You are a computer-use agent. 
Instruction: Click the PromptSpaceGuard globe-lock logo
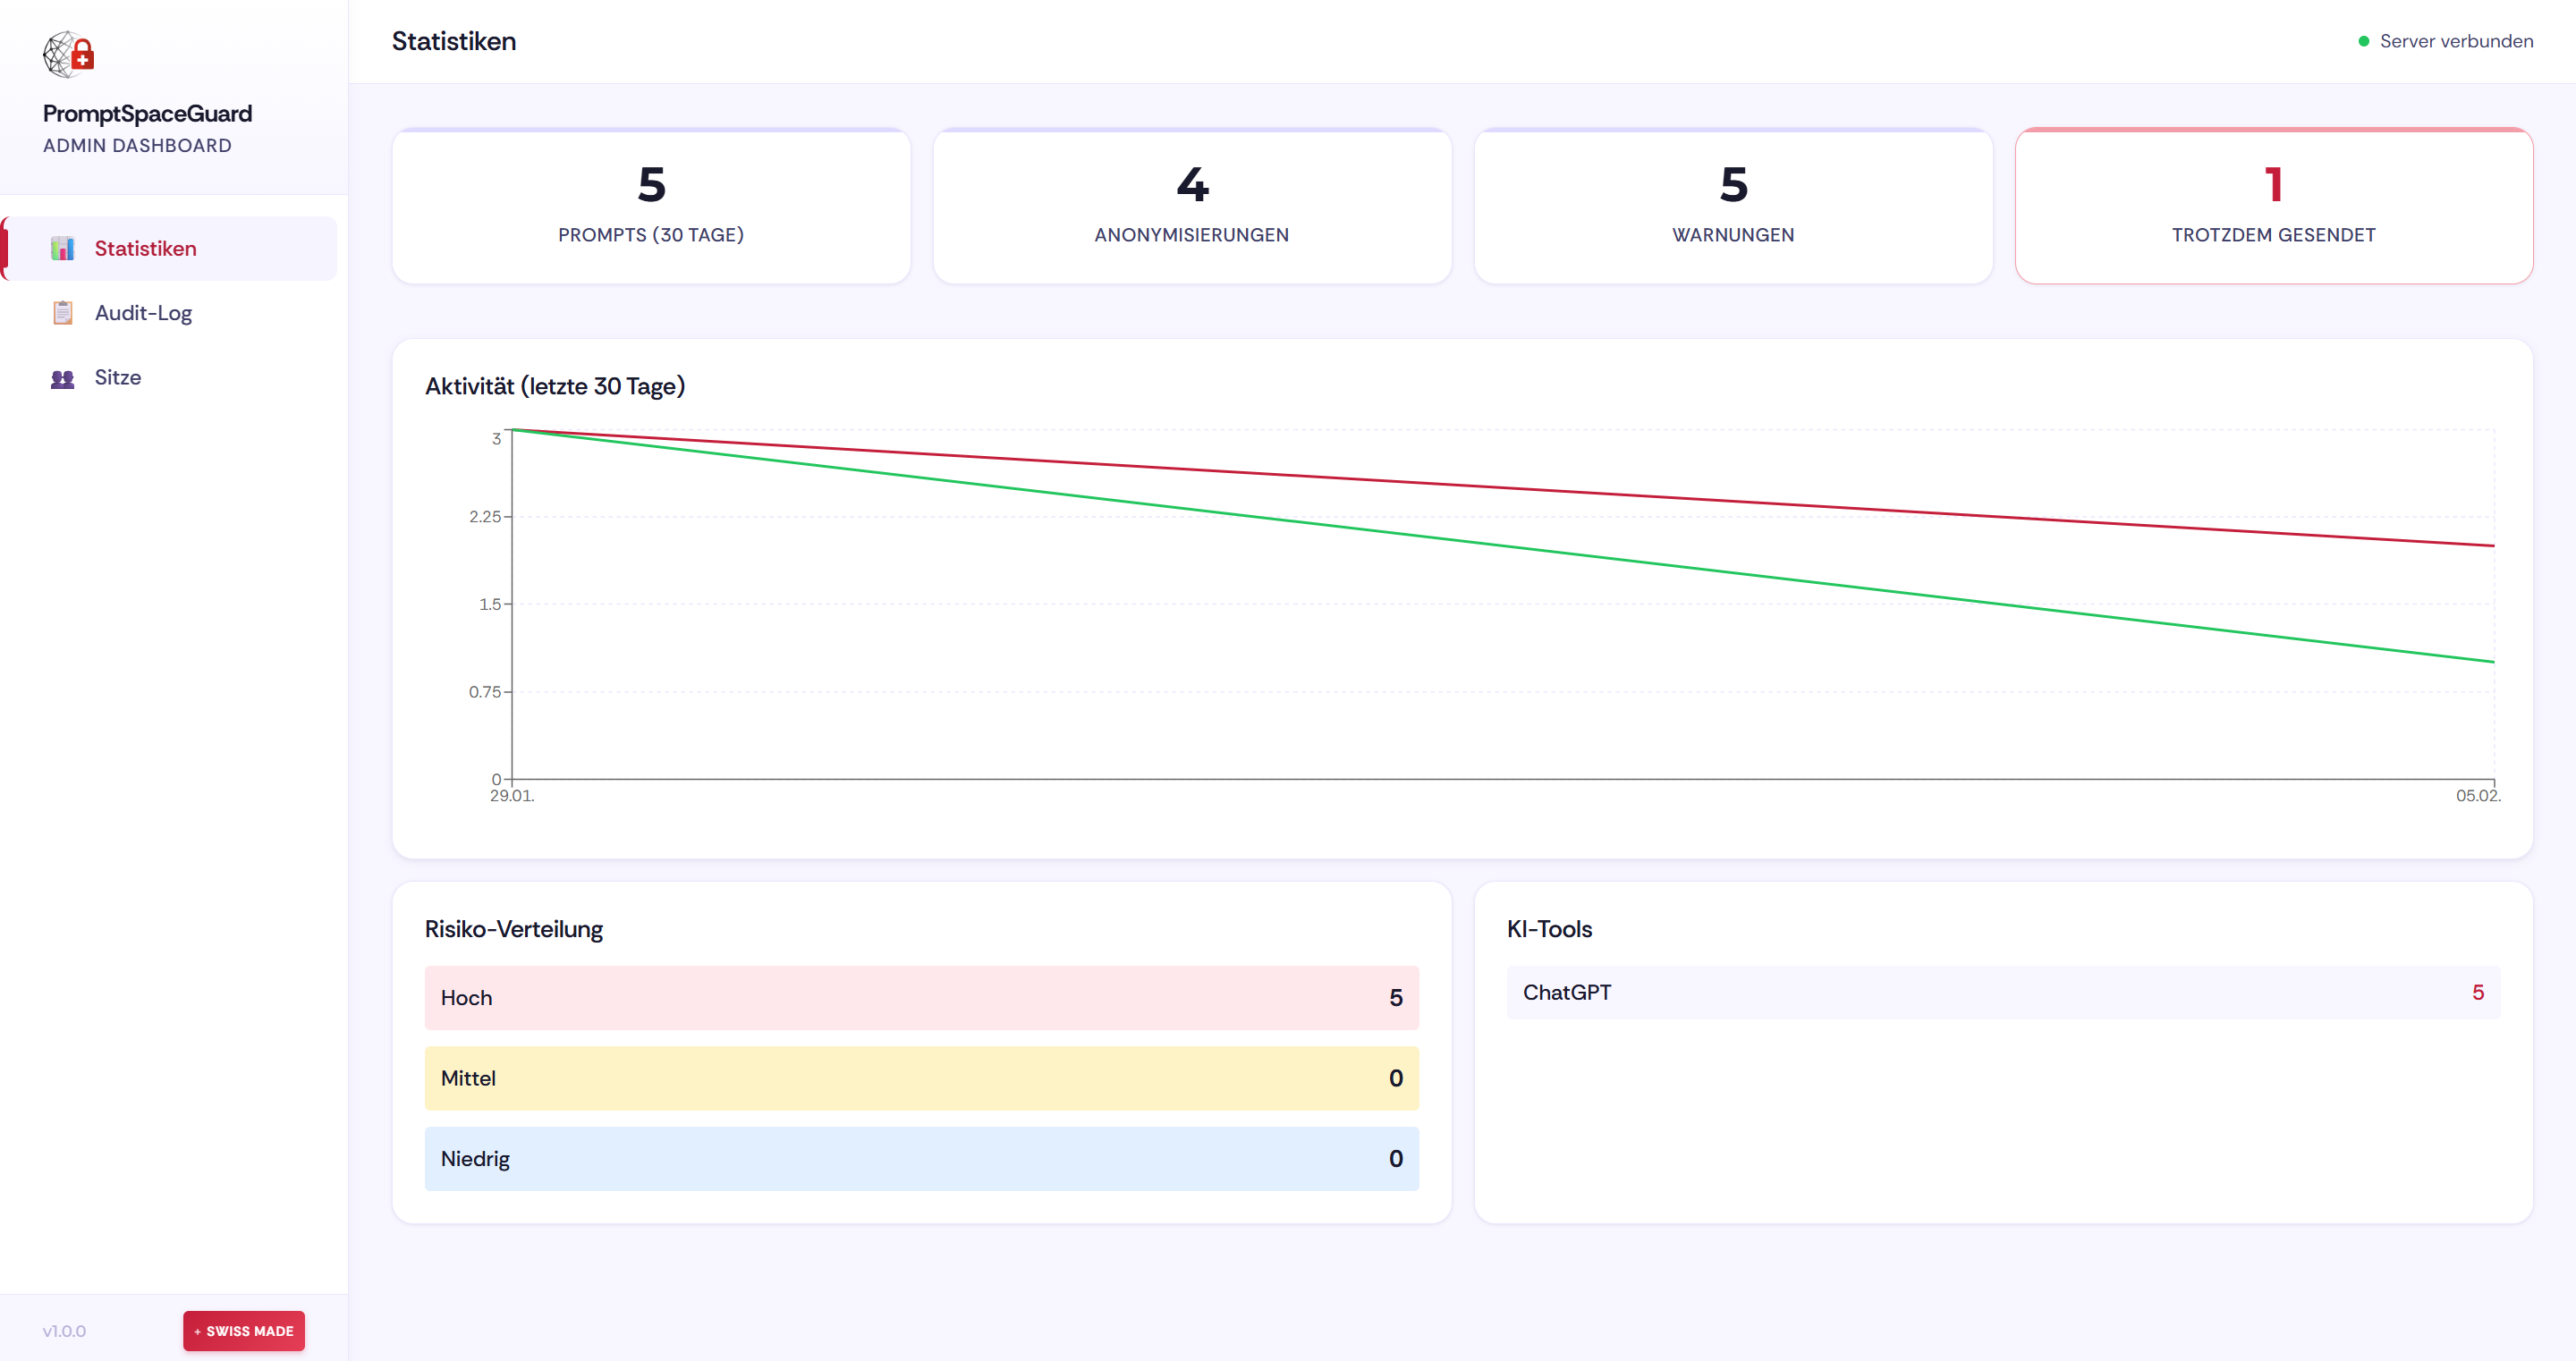pos(68,54)
